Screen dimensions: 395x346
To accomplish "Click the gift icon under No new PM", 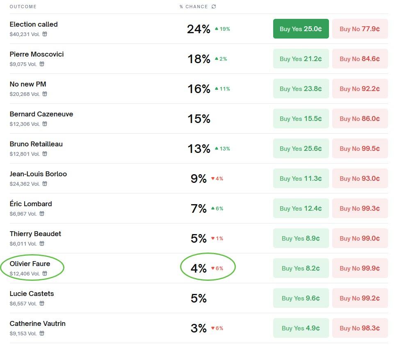I will coord(45,94).
